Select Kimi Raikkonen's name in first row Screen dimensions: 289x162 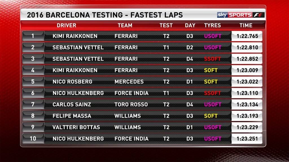click(75, 36)
